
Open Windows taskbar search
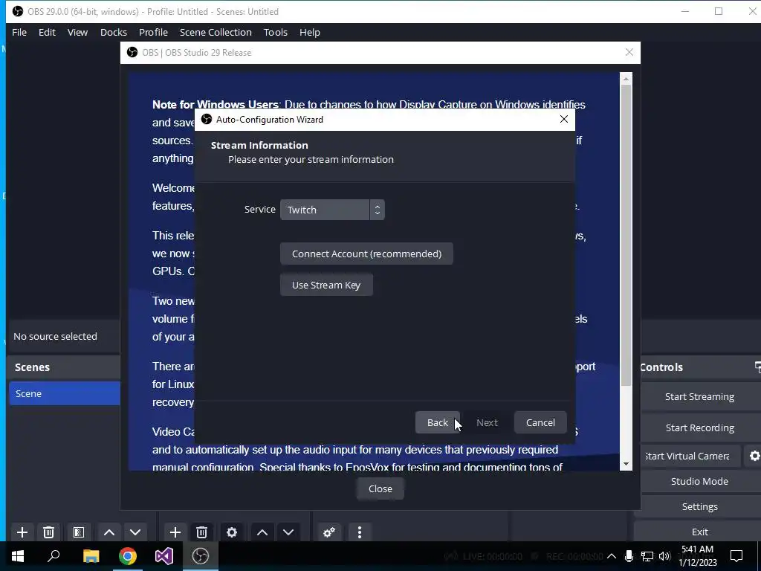point(54,556)
